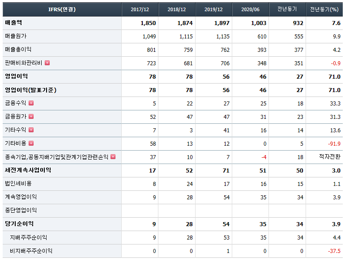Click the IFRS(연결) column header
This screenshot has width=345, height=261.
pyautogui.click(x=62, y=9)
